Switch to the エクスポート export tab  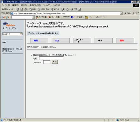tap(82, 41)
